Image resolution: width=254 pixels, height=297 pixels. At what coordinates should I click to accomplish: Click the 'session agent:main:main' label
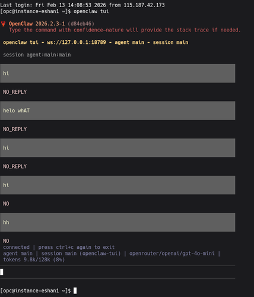pyautogui.click(x=37, y=55)
